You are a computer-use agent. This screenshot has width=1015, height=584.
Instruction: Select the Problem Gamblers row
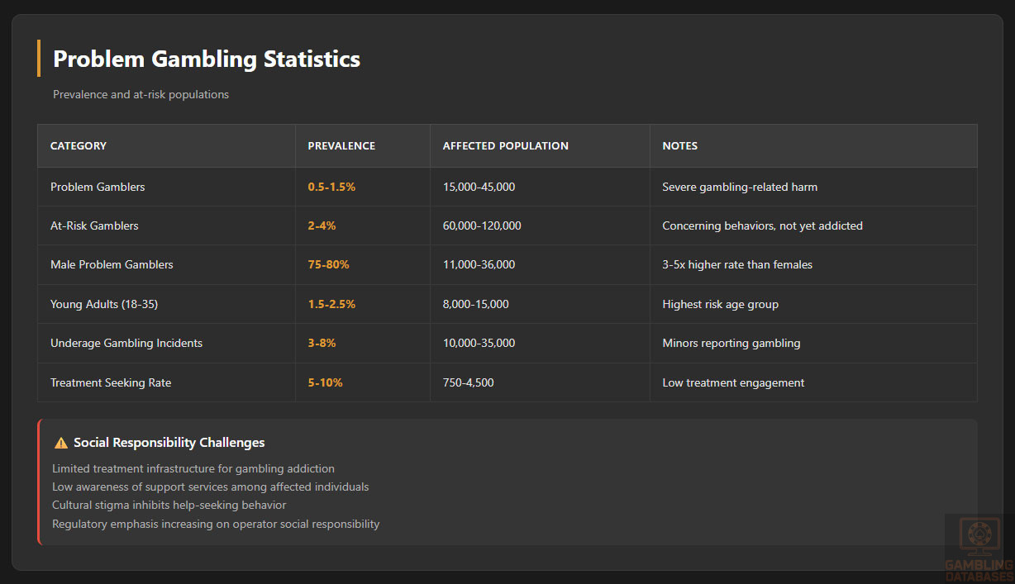[x=98, y=187]
